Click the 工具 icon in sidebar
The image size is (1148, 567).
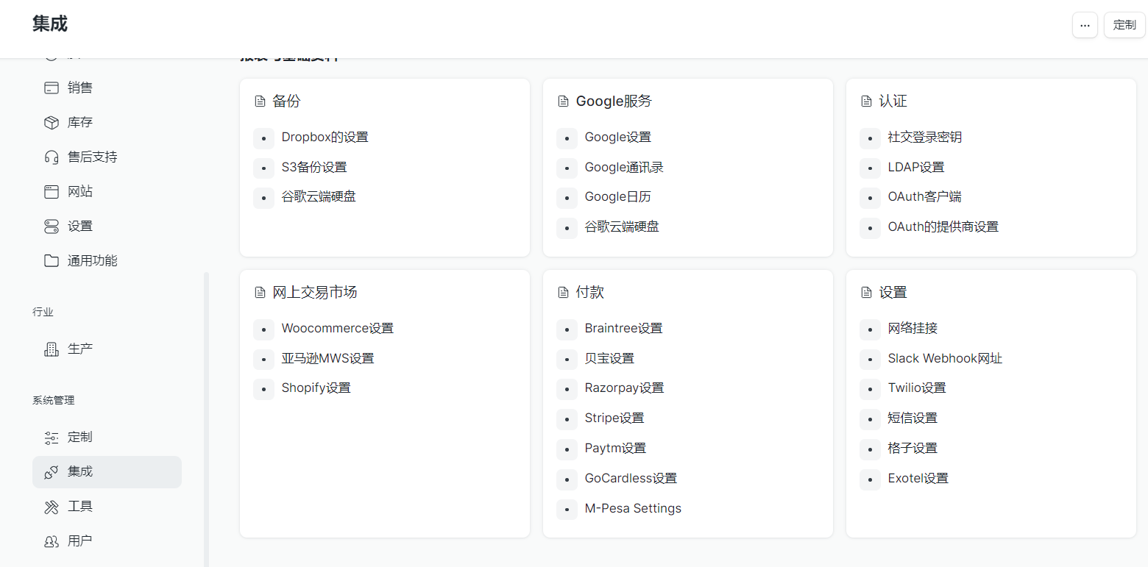click(52, 507)
